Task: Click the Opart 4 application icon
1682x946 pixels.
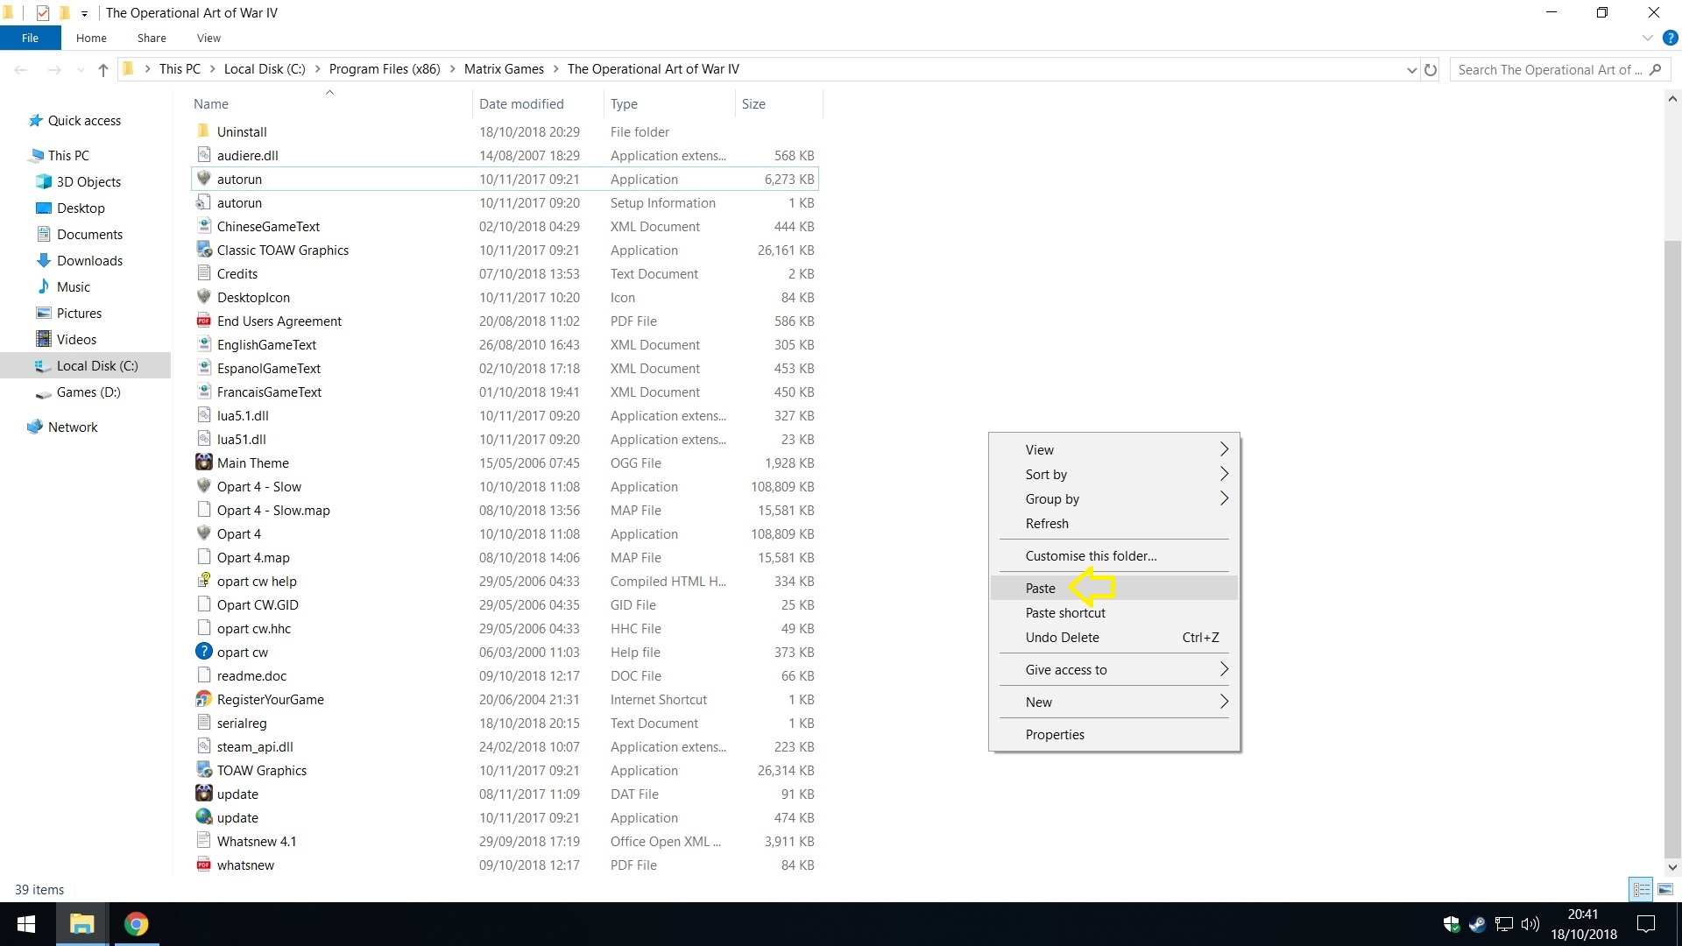Action: point(203,533)
